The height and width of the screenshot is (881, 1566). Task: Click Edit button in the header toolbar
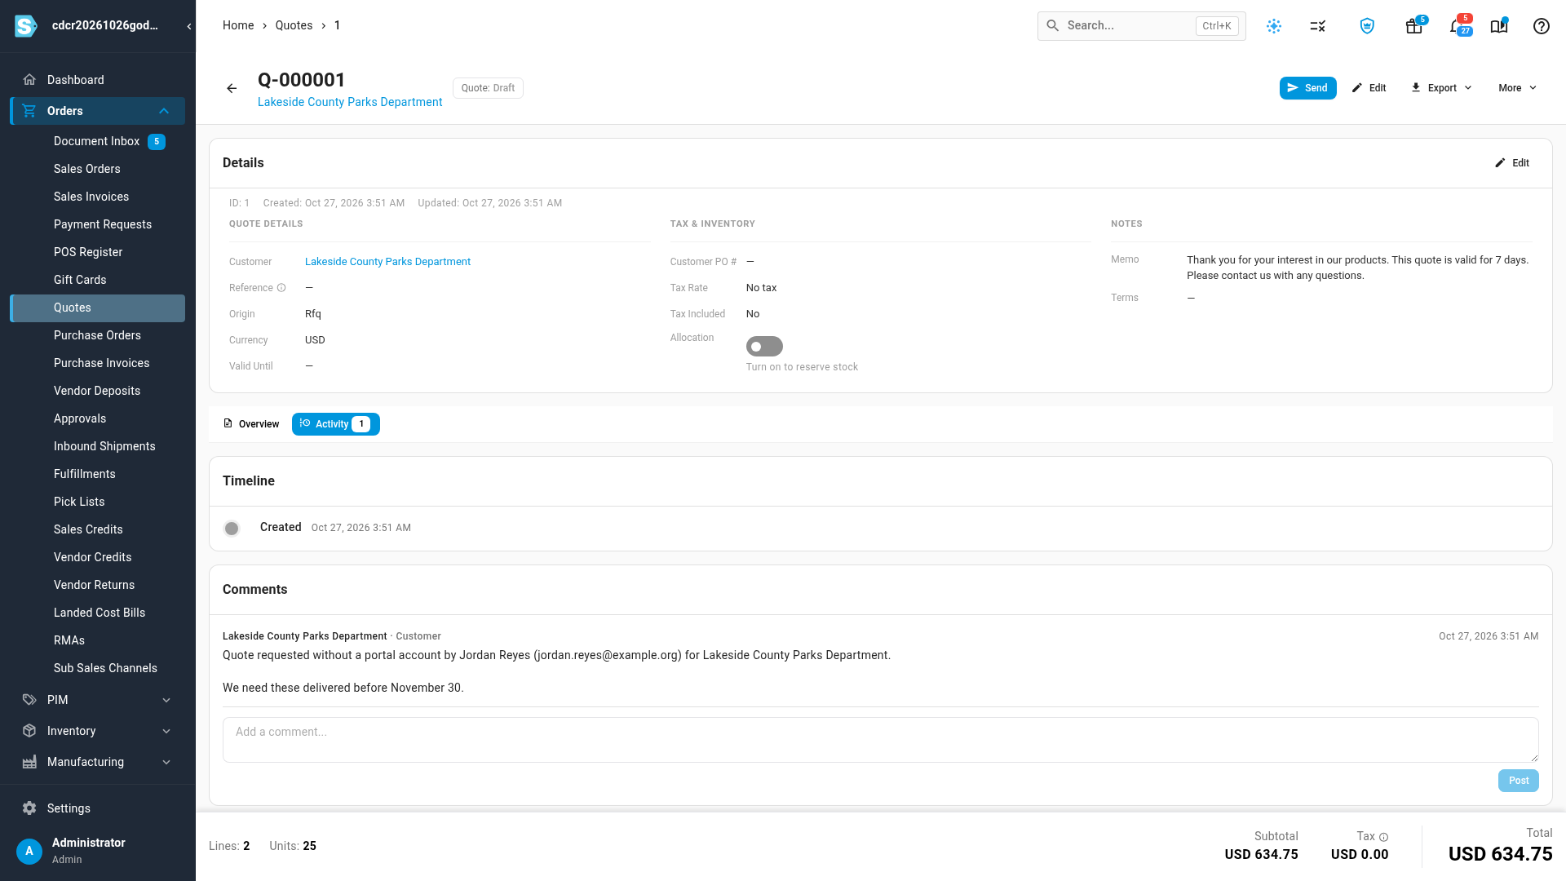click(1369, 88)
